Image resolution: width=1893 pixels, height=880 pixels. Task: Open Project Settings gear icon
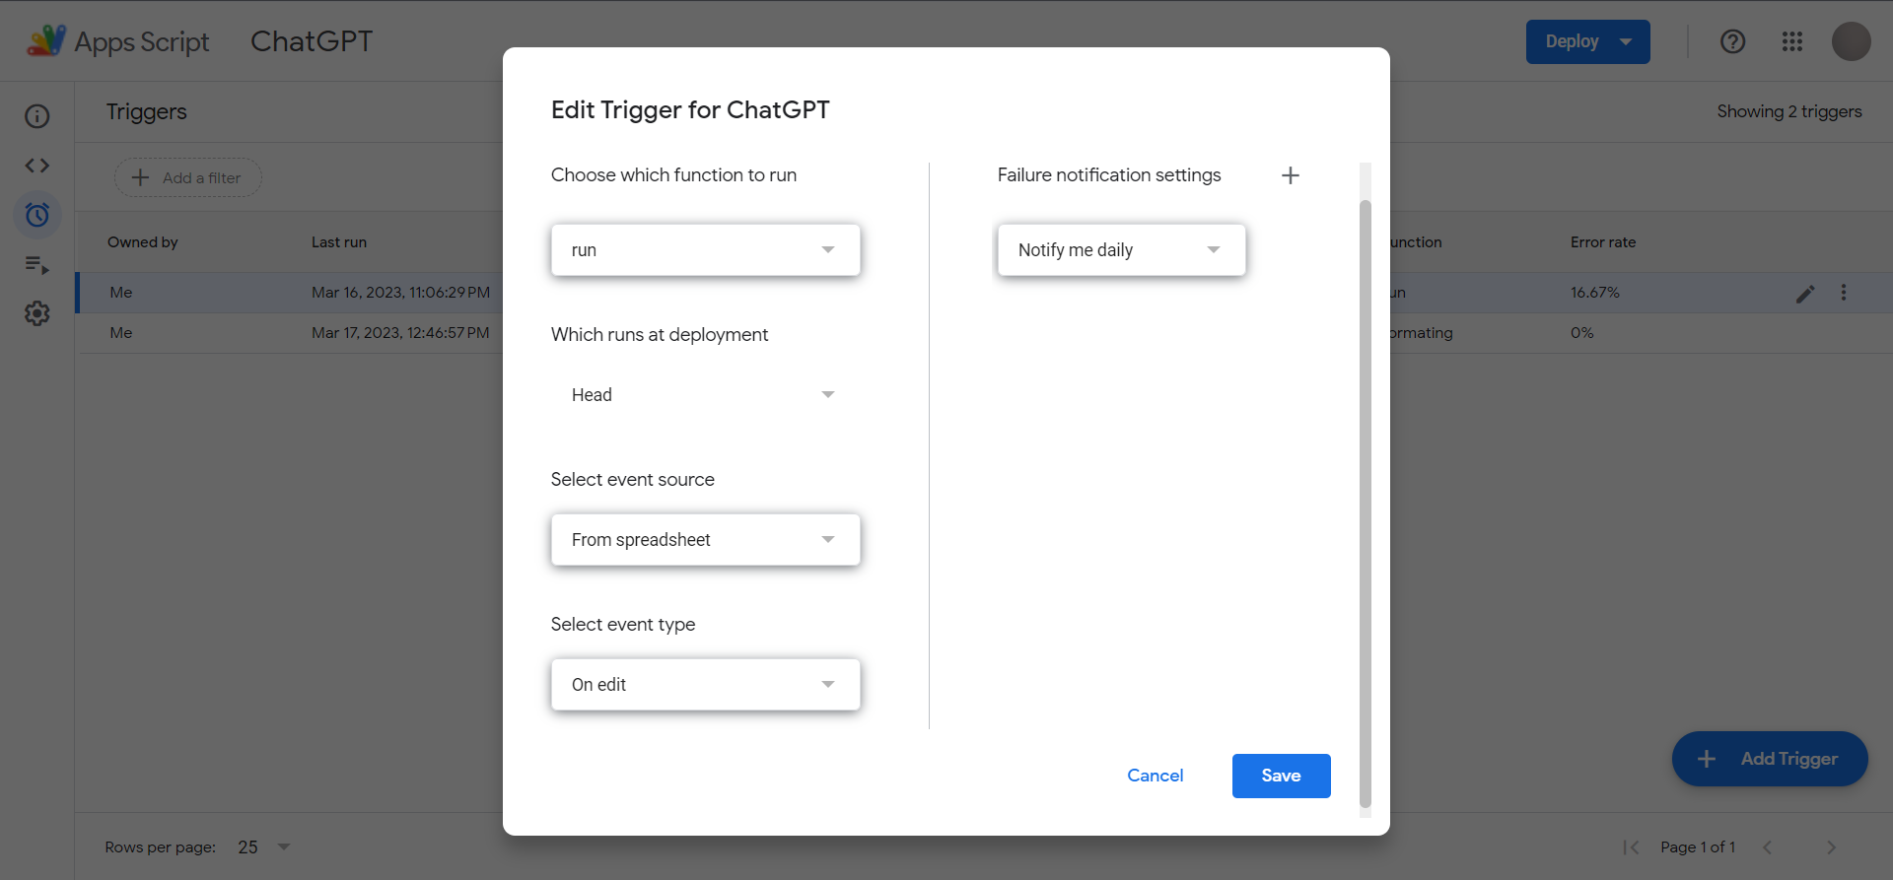[x=37, y=313]
